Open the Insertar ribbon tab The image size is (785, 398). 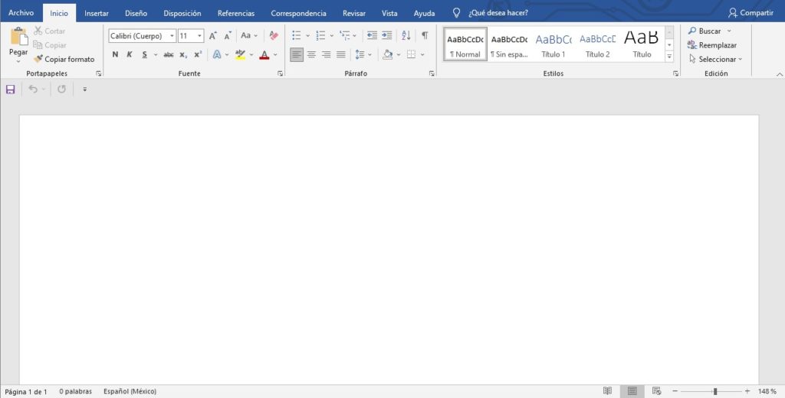(97, 13)
